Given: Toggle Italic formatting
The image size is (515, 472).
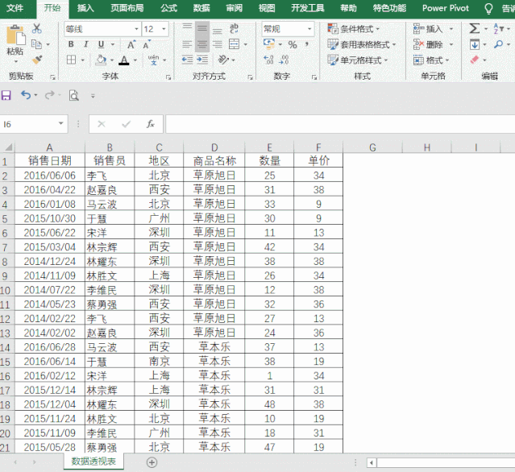Looking at the screenshot, I should point(86,44).
